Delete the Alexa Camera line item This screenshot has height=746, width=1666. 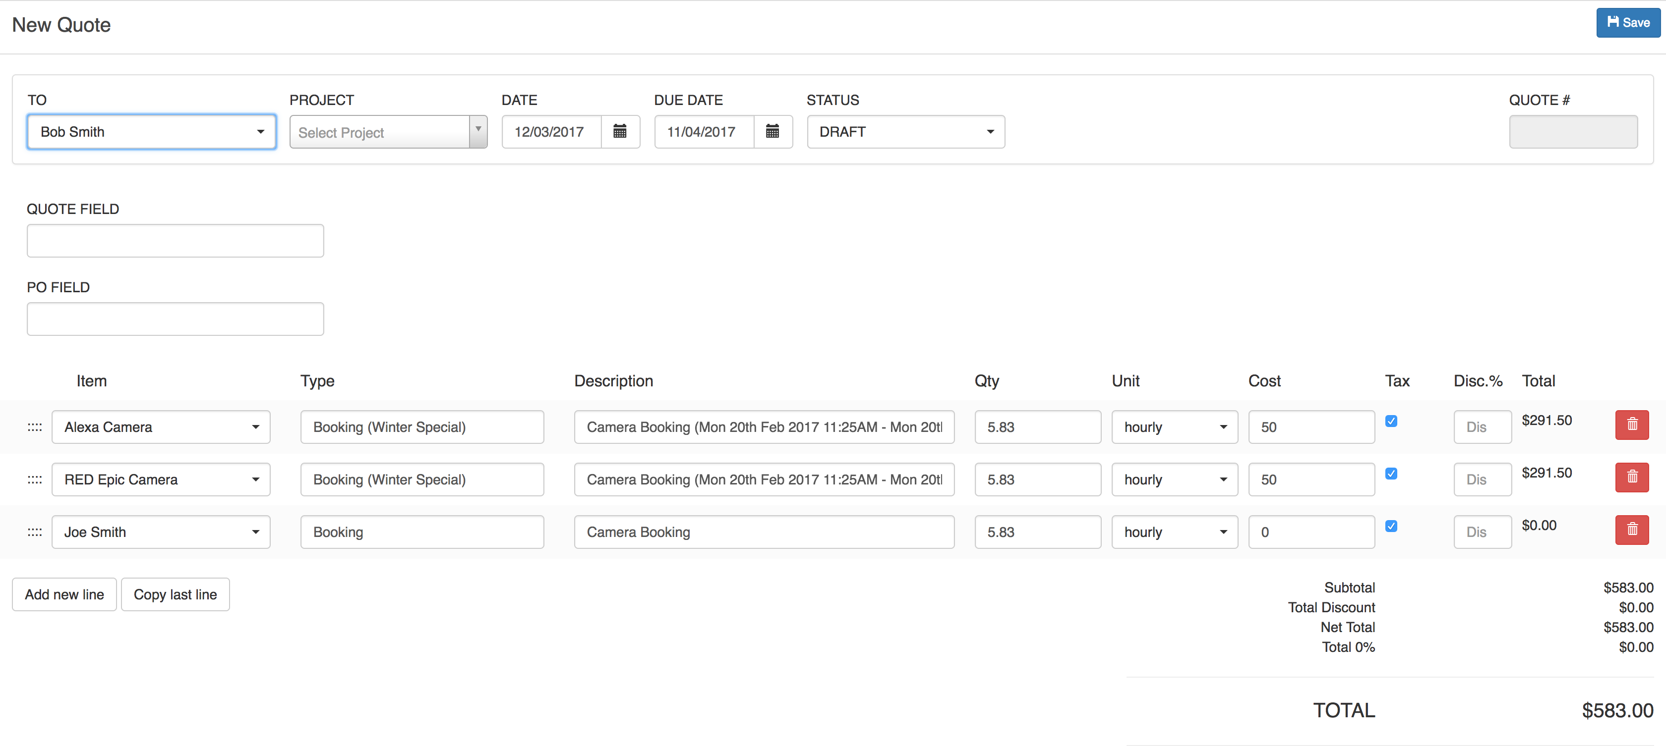1632,425
